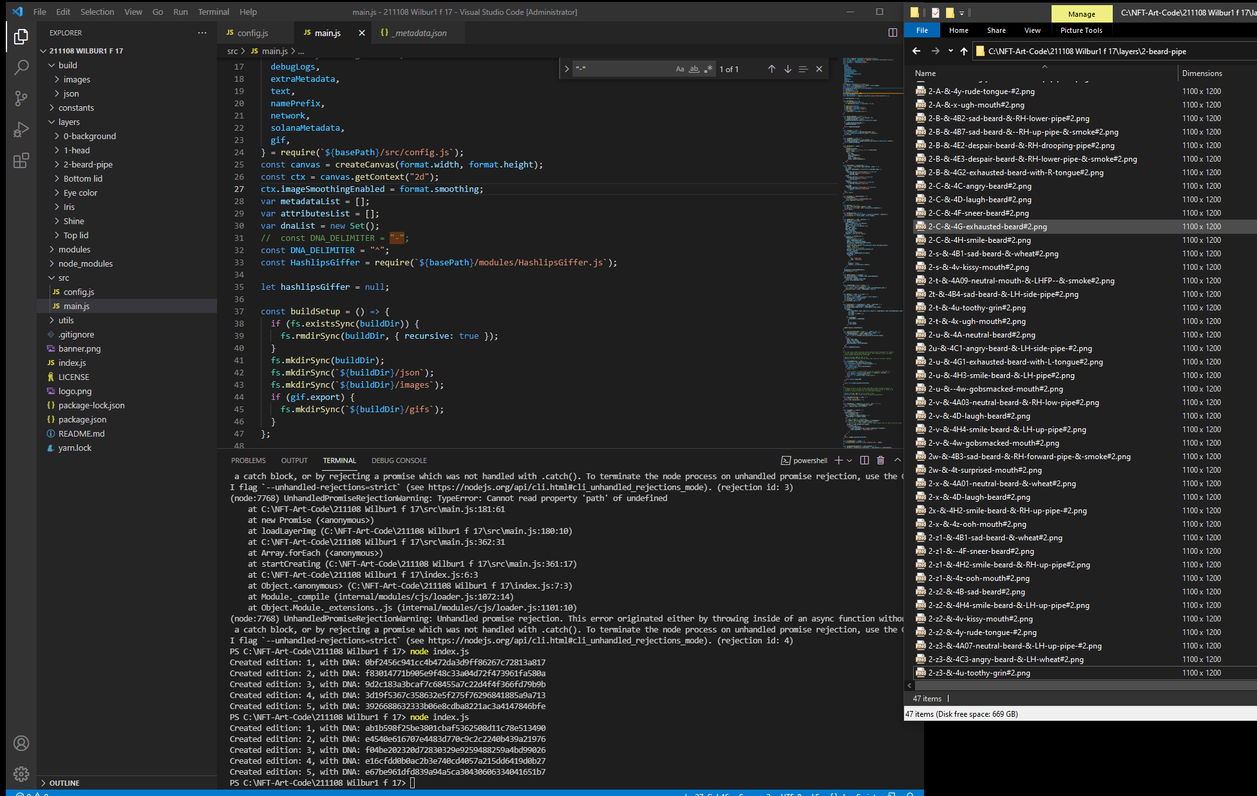Expand the 0-background folder
The image size is (1257, 796).
coord(90,136)
